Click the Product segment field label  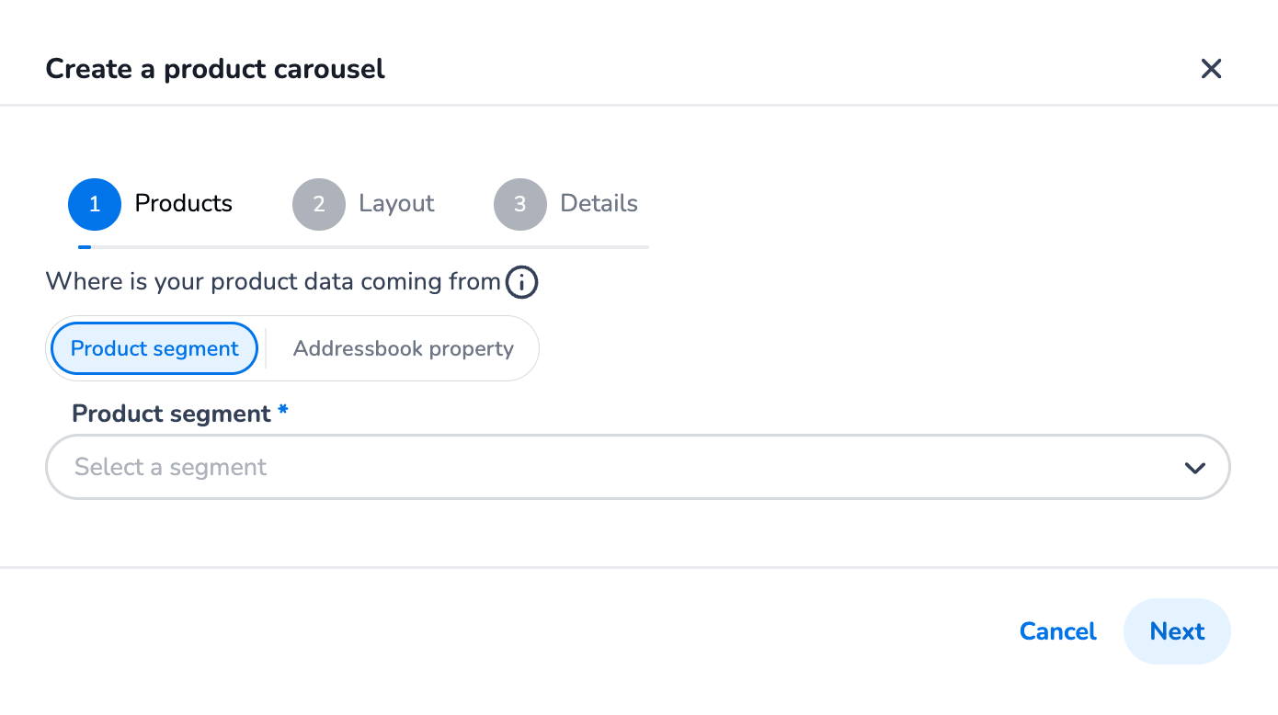tap(171, 414)
